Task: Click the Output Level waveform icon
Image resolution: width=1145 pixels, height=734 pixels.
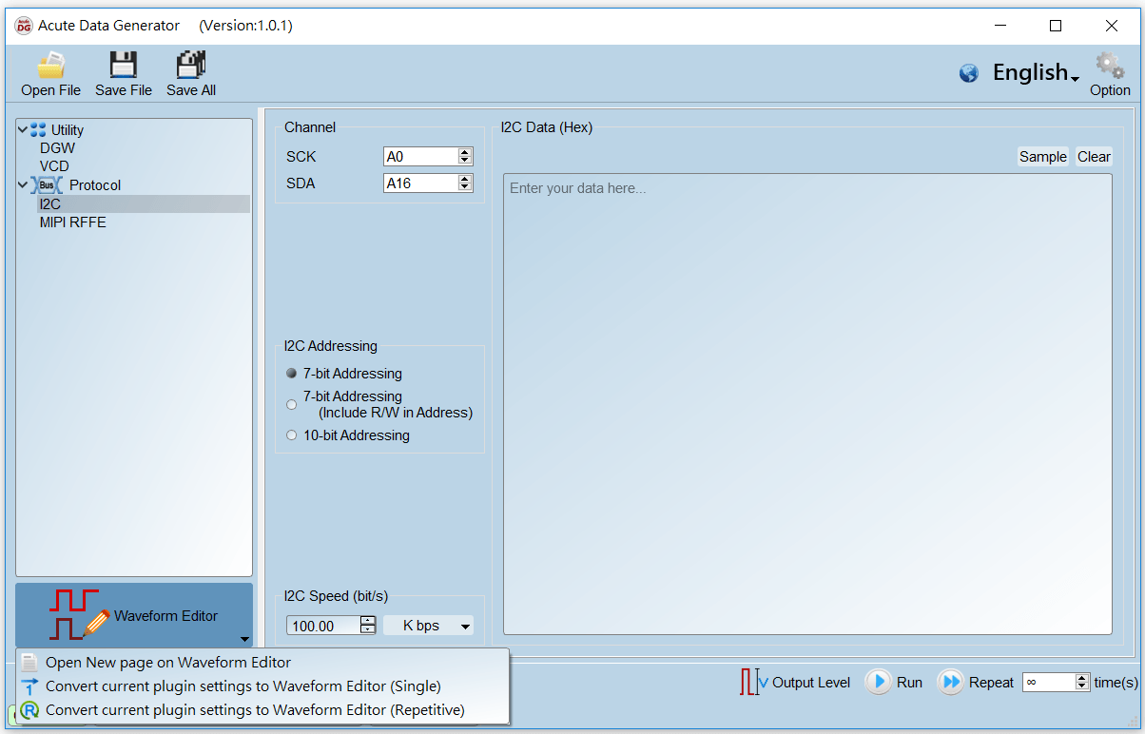Action: click(750, 682)
